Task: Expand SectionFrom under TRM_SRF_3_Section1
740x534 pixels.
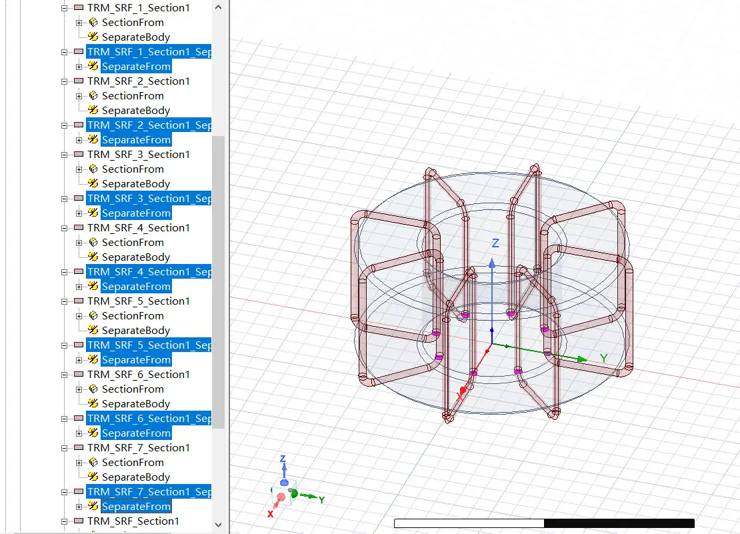Action: tap(79, 169)
